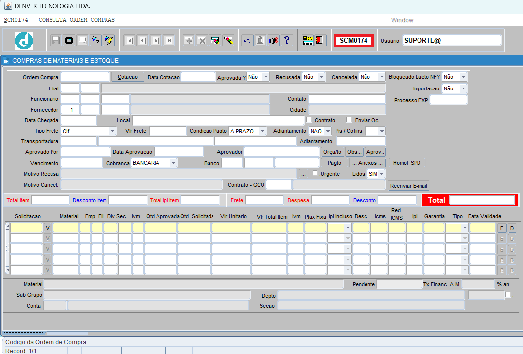Image resolution: width=523 pixels, height=354 pixels.
Task: Click the Usuario field showing SUPORTE@
Action: click(452, 41)
